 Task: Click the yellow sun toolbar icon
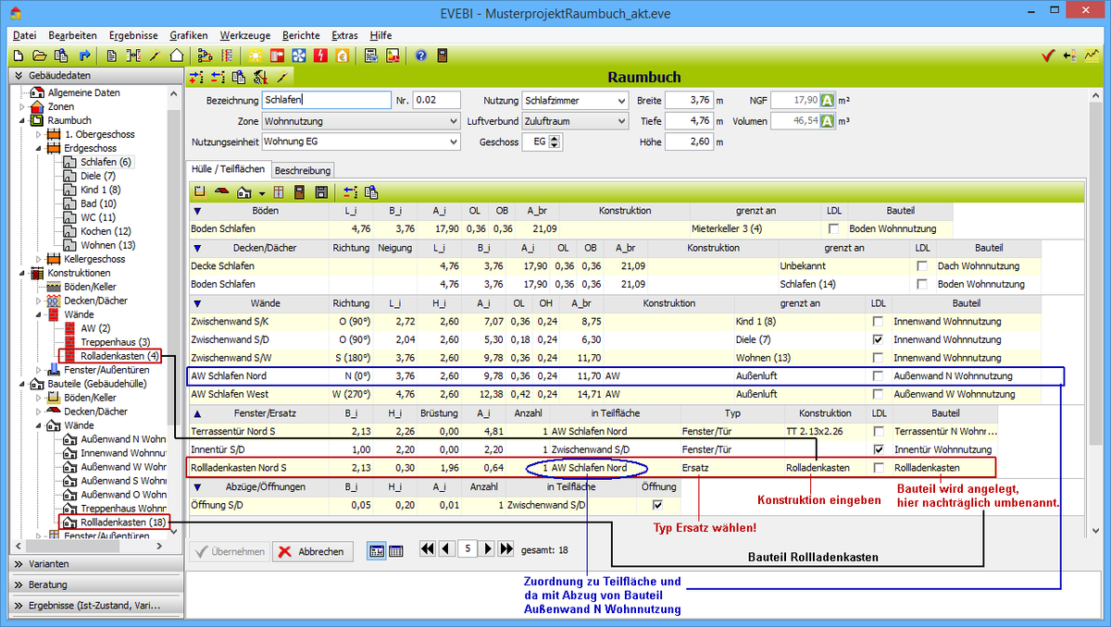point(256,55)
